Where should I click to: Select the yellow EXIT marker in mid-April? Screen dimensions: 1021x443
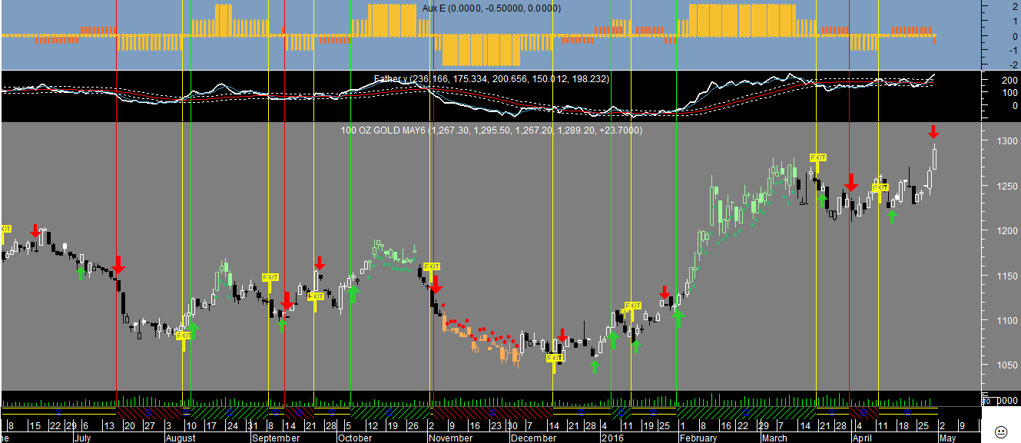click(x=880, y=187)
